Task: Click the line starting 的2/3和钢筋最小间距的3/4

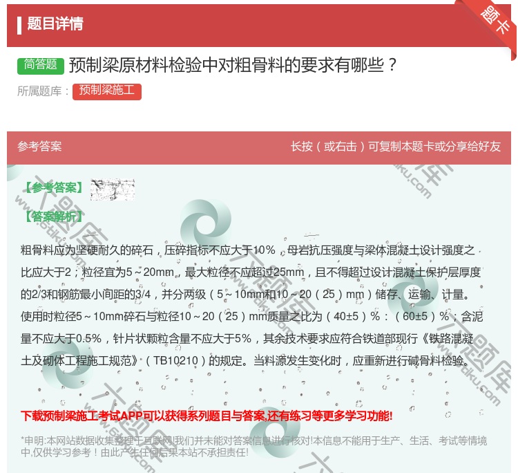Action: point(245,295)
